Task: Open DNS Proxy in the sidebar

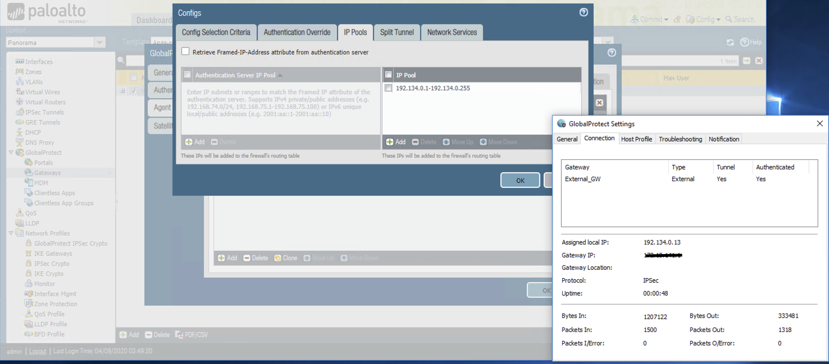Action: click(39, 142)
